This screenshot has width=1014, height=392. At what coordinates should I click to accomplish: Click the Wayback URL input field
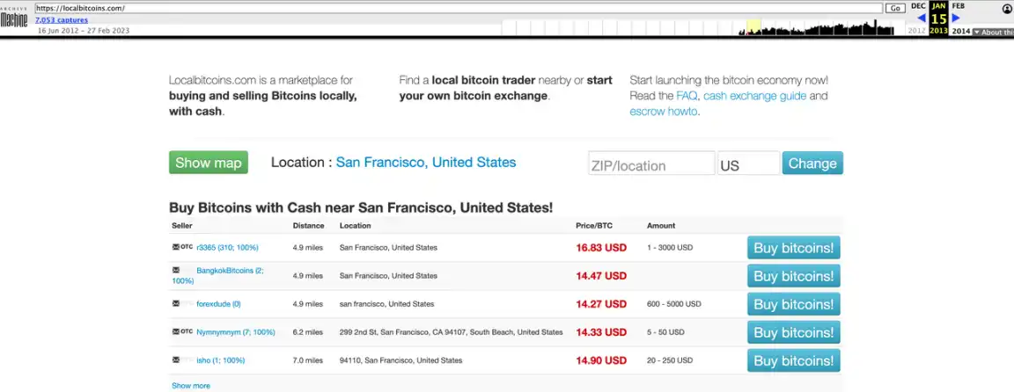459,9
